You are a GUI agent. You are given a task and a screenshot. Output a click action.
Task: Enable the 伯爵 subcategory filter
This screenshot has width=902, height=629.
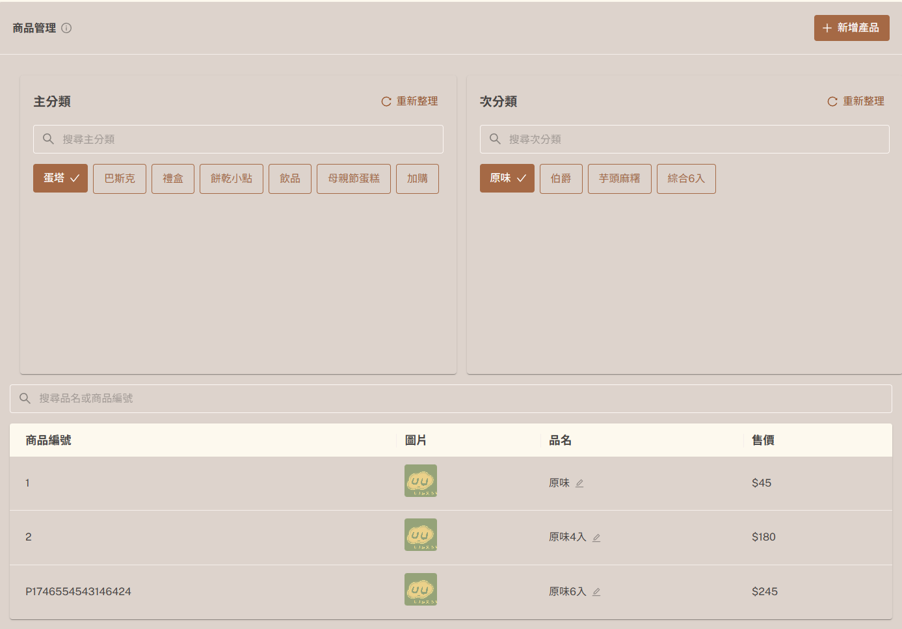(561, 178)
